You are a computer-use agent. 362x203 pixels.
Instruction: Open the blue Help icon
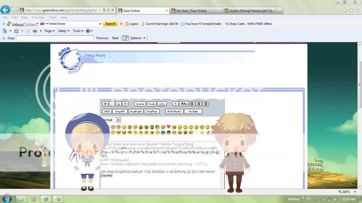[x=88, y=31]
